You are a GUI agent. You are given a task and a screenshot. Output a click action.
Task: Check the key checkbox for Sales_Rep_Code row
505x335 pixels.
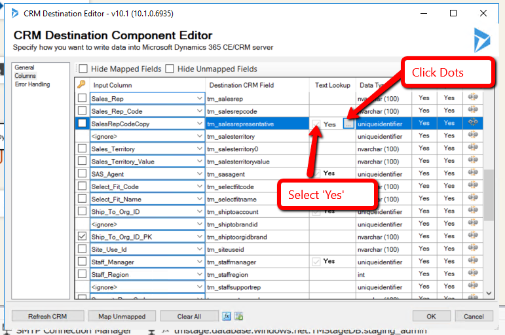pyautogui.click(x=82, y=111)
